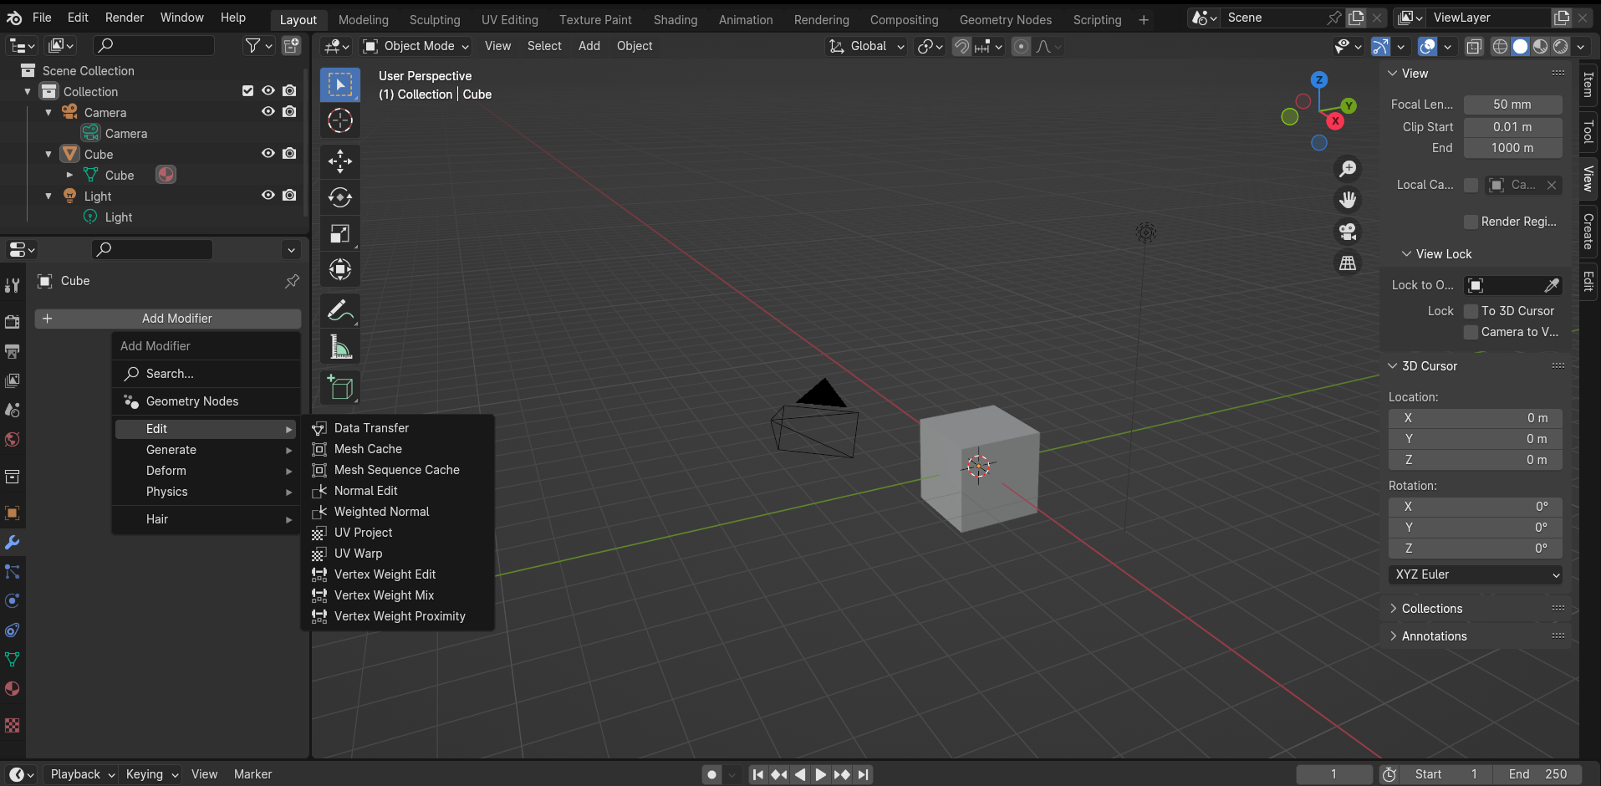Viewport: 1601px width, 786px height.
Task: Open the Object Data properties tab icon
Action: [x=13, y=660]
